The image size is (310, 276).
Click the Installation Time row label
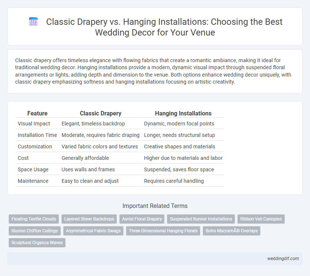(37, 135)
